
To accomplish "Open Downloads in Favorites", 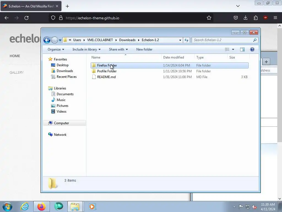I will tap(65, 71).
